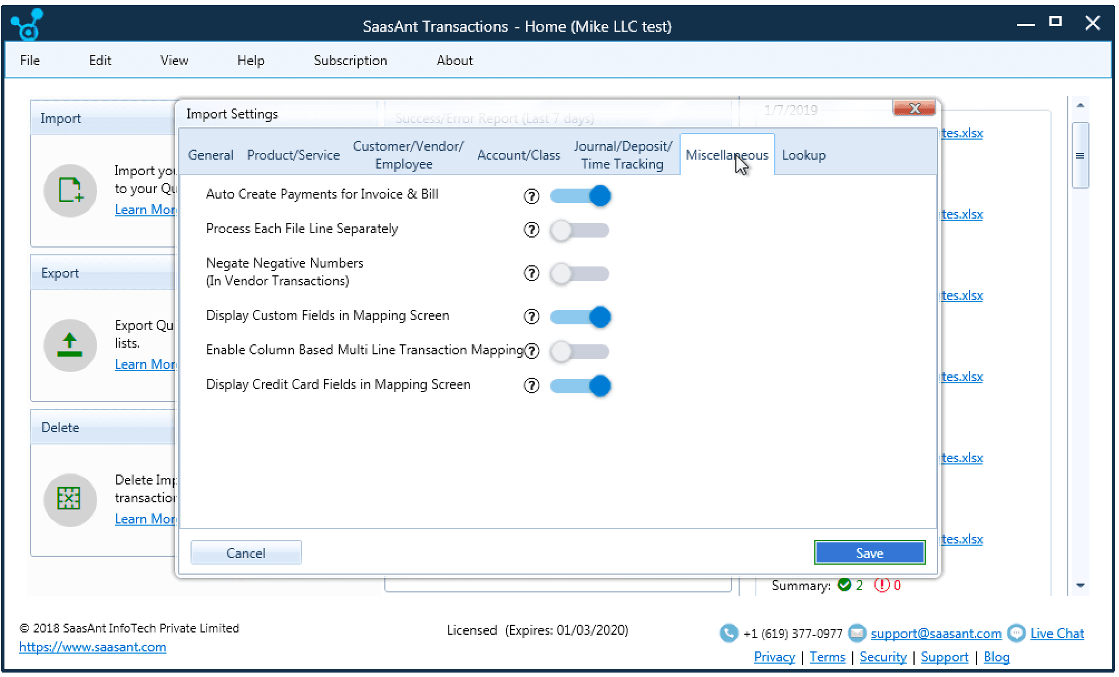This screenshot has height=677, width=1119.
Task: Select the Miscellaneous tab
Action: pos(727,155)
